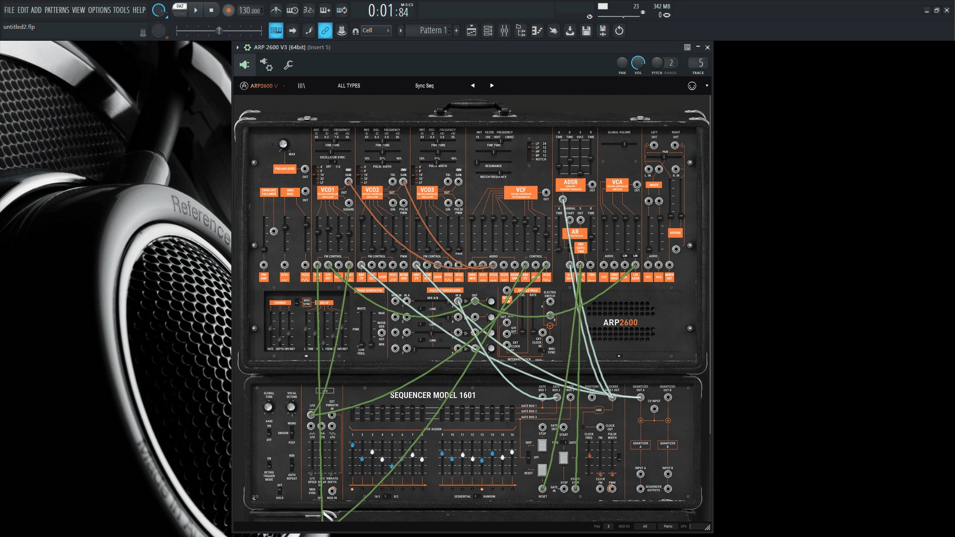The width and height of the screenshot is (955, 537).
Task: Go to next preset arrow
Action: 492,86
